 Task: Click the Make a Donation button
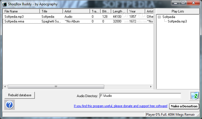(184, 106)
